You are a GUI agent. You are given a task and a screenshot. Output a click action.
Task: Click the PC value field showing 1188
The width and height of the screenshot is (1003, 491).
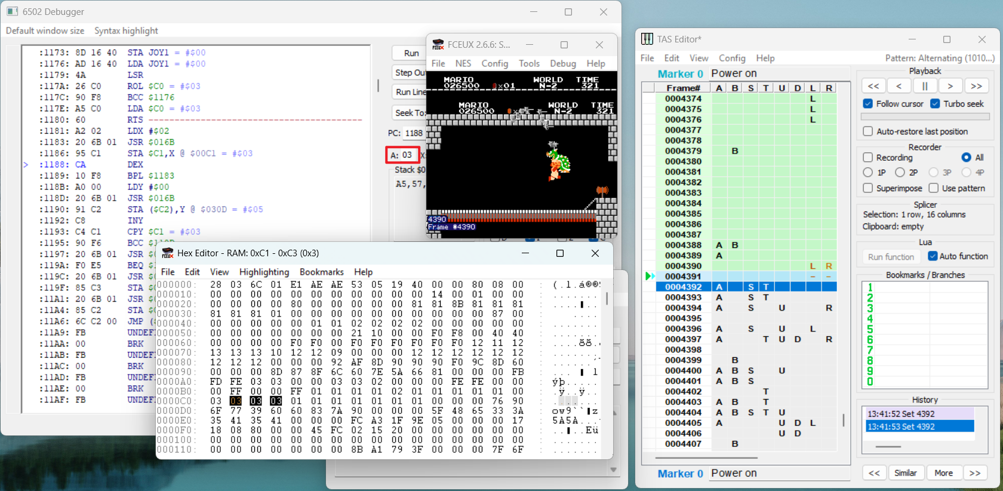414,133
